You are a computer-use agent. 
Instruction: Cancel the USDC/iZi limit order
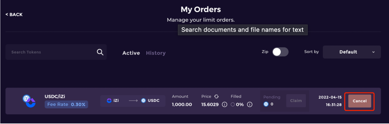[360, 101]
